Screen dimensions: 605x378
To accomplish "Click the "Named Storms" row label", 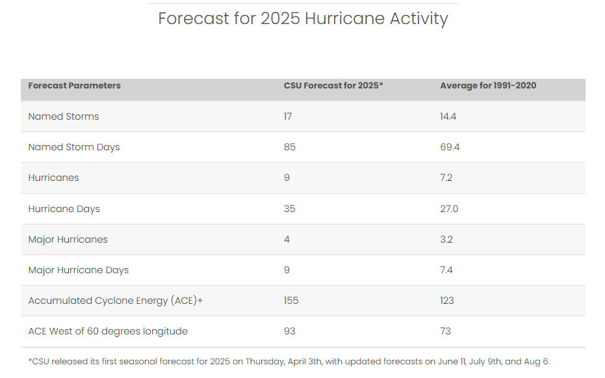I will click(64, 116).
